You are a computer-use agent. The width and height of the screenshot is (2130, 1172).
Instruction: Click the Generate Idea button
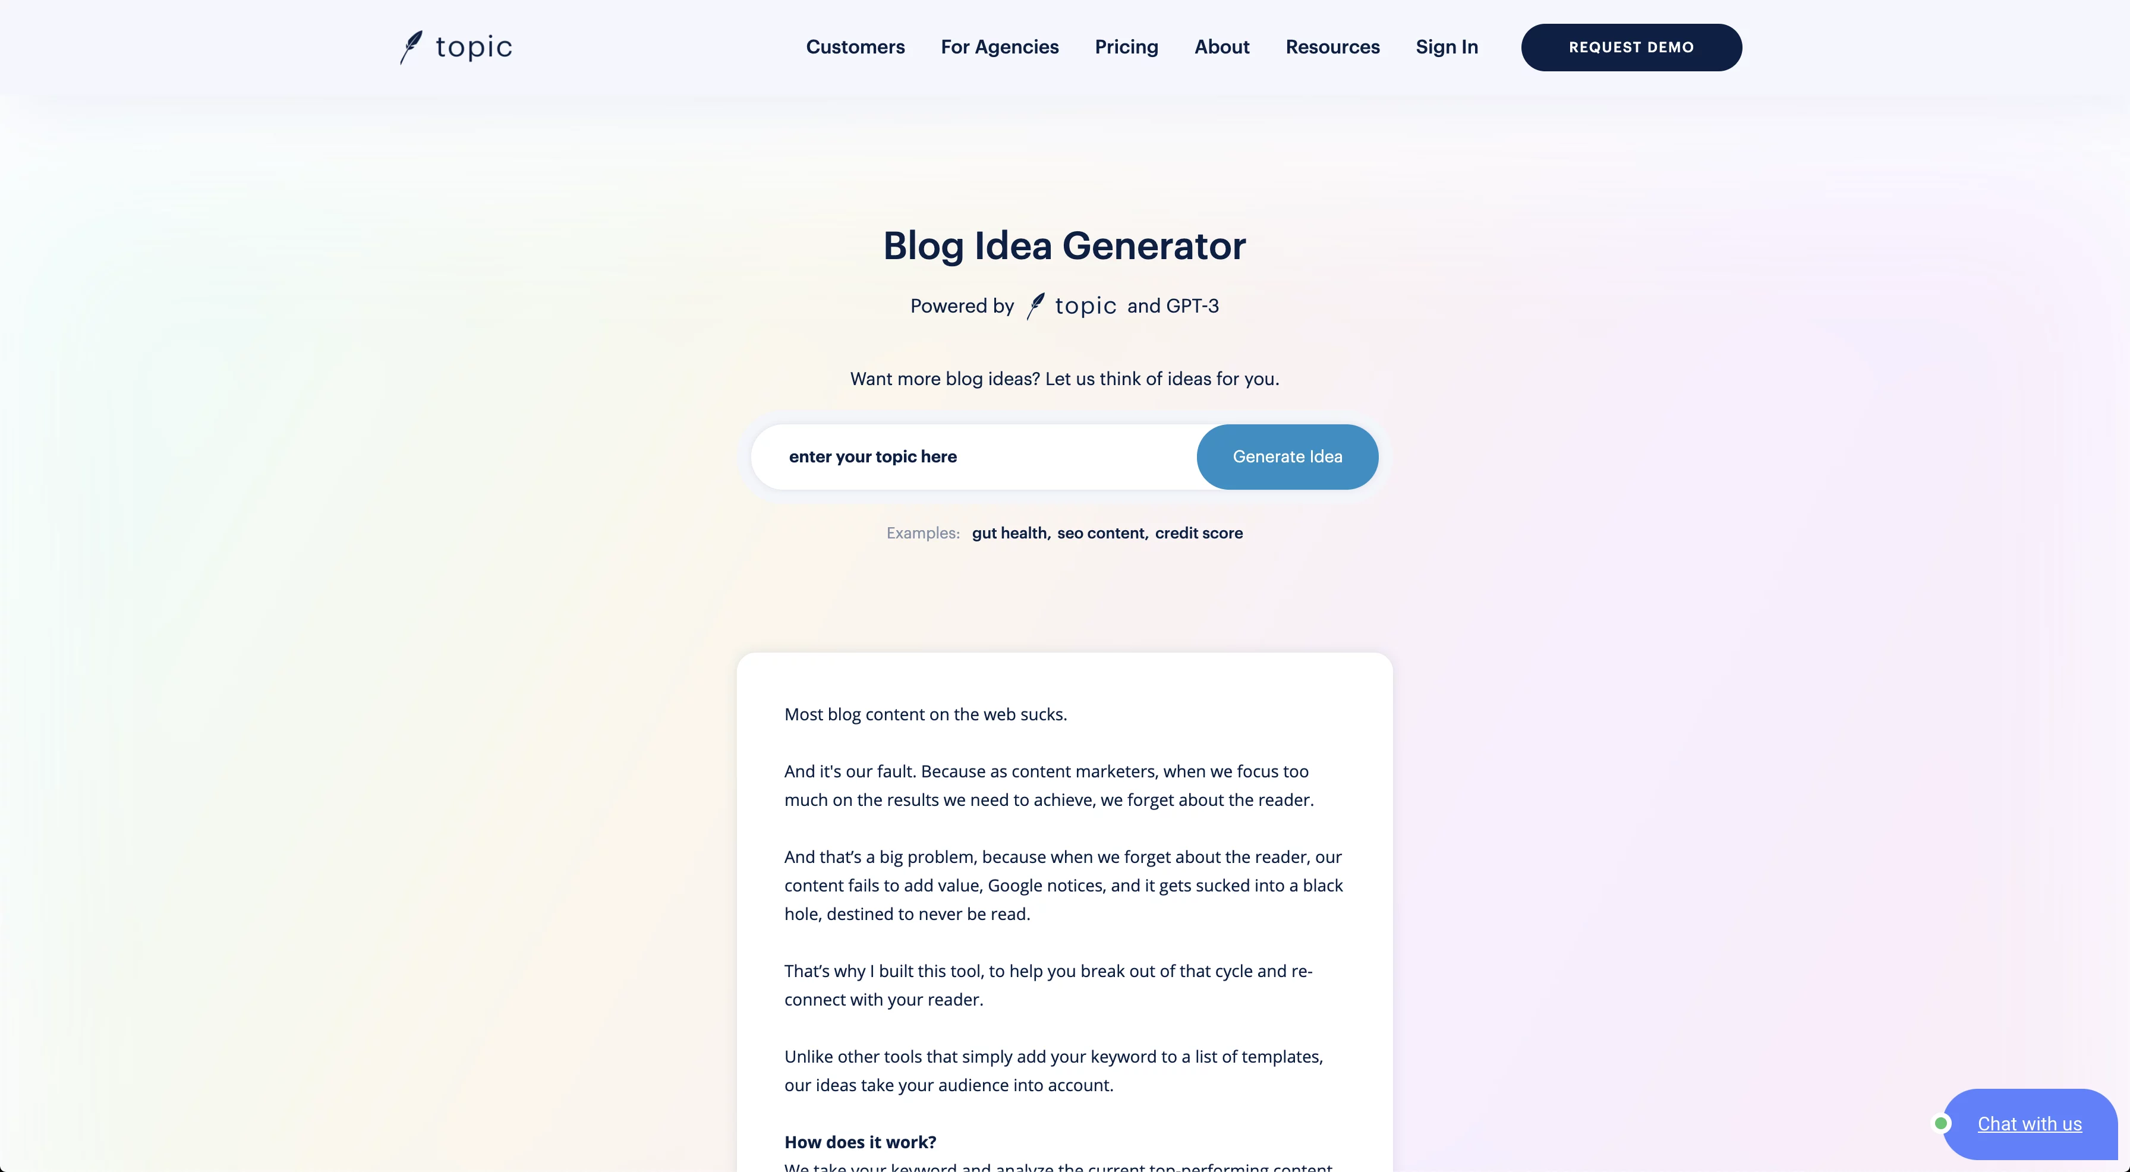[x=1287, y=456]
